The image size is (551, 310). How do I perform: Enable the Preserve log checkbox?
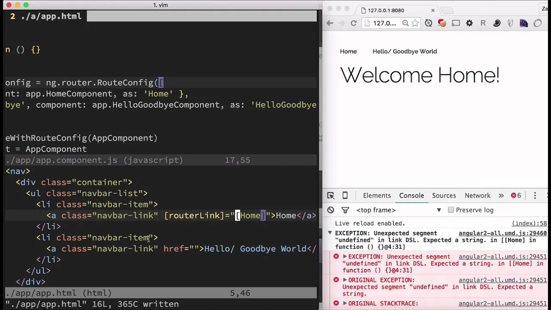(x=451, y=210)
